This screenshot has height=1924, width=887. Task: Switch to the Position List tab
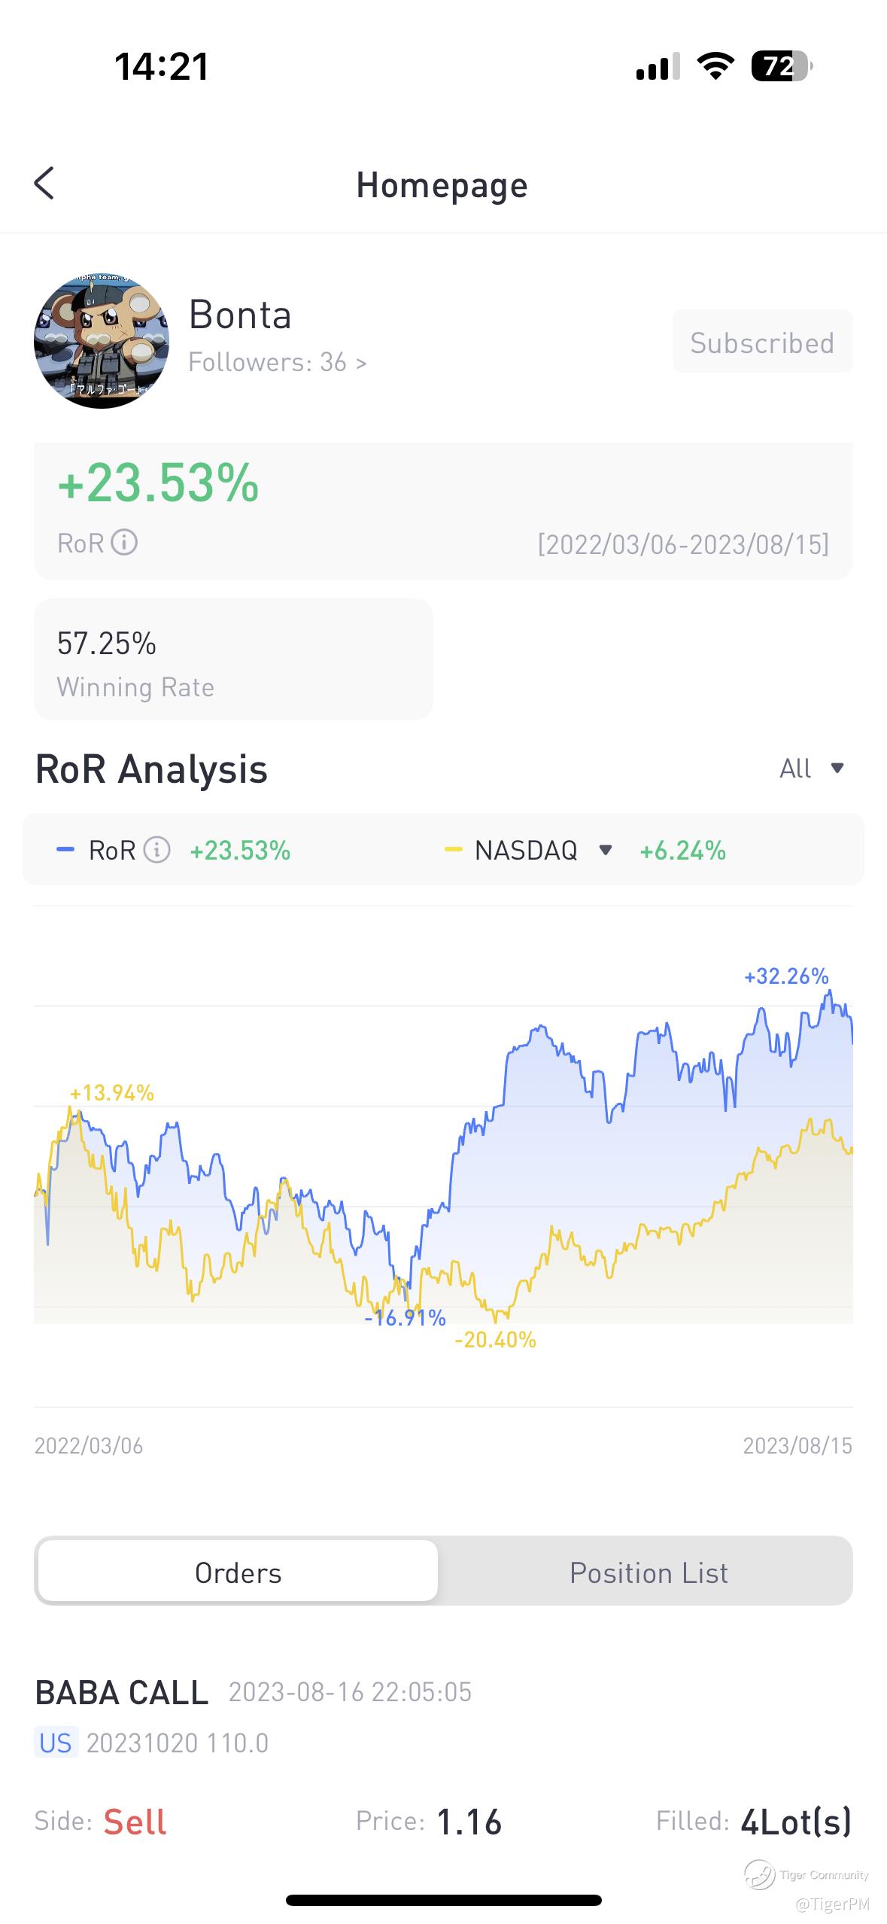(649, 1572)
